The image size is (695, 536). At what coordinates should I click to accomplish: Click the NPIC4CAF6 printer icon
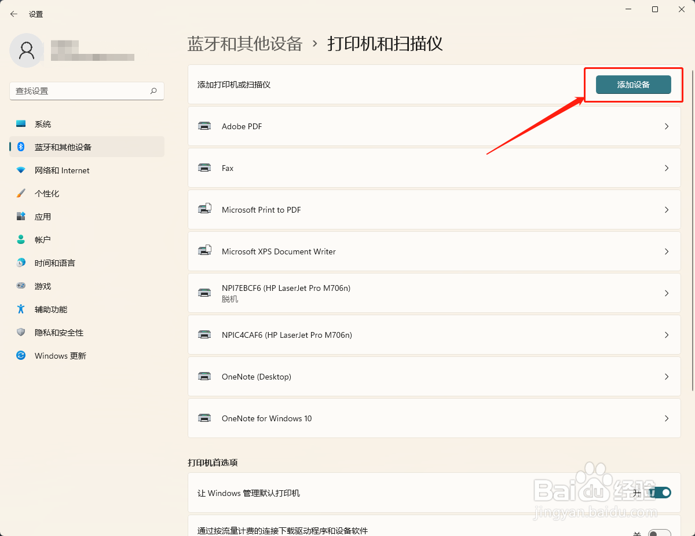204,335
